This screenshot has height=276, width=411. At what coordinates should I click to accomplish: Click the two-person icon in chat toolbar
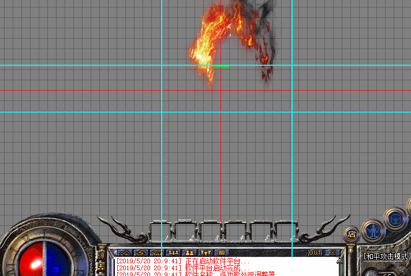(189, 253)
